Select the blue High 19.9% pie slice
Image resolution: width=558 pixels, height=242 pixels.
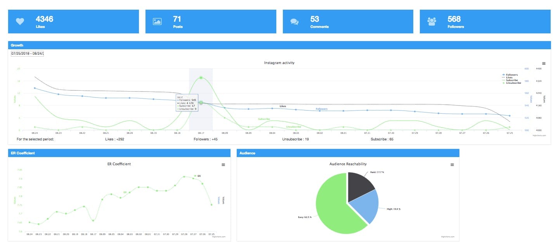pyautogui.click(x=366, y=206)
